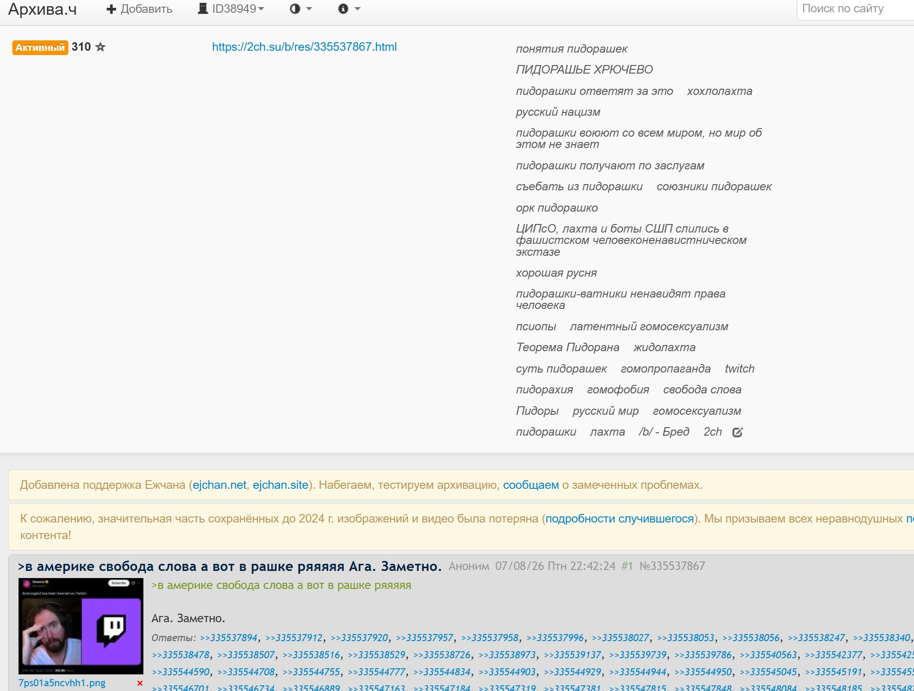Click the green quote line in the post
The height and width of the screenshot is (691, 914).
(282, 586)
